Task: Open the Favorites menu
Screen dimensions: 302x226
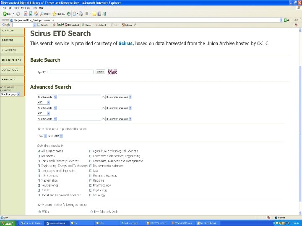Action: tap(26, 8)
